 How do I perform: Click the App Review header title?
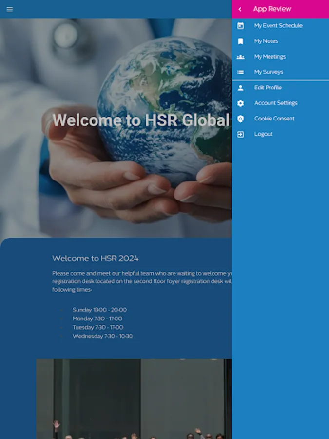point(272,9)
